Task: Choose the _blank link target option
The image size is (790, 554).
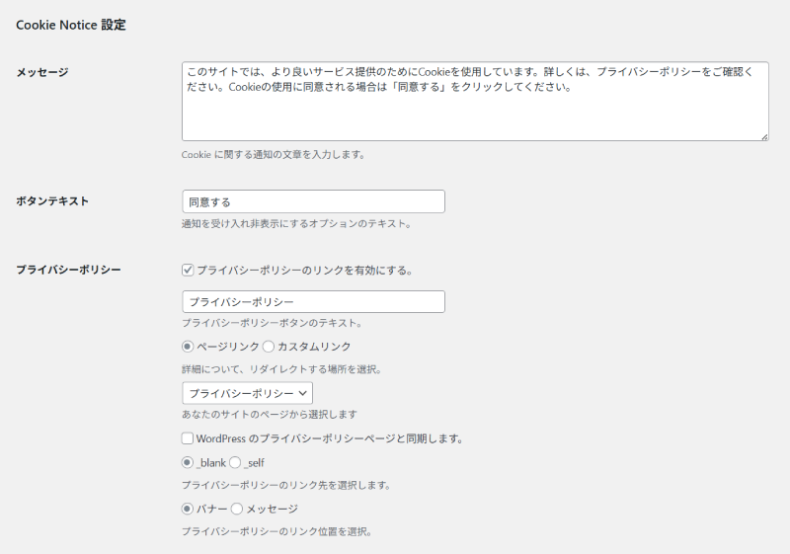Action: pos(188,462)
